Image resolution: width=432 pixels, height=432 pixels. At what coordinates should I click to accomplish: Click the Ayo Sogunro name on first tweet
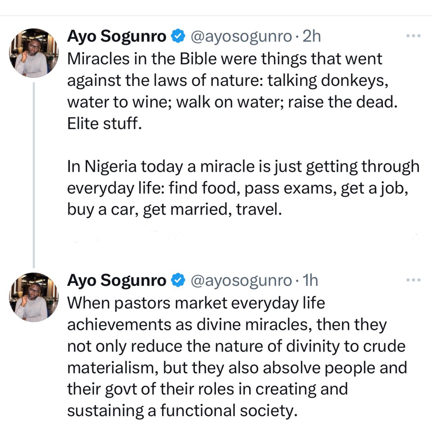coord(117,36)
